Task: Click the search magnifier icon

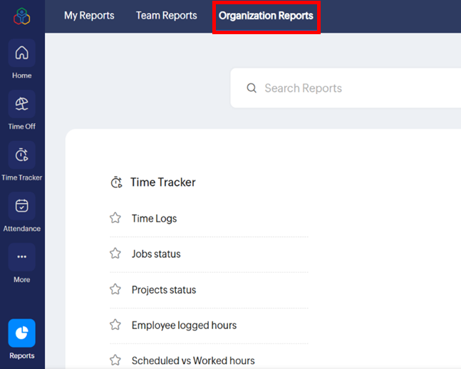Action: click(x=252, y=88)
